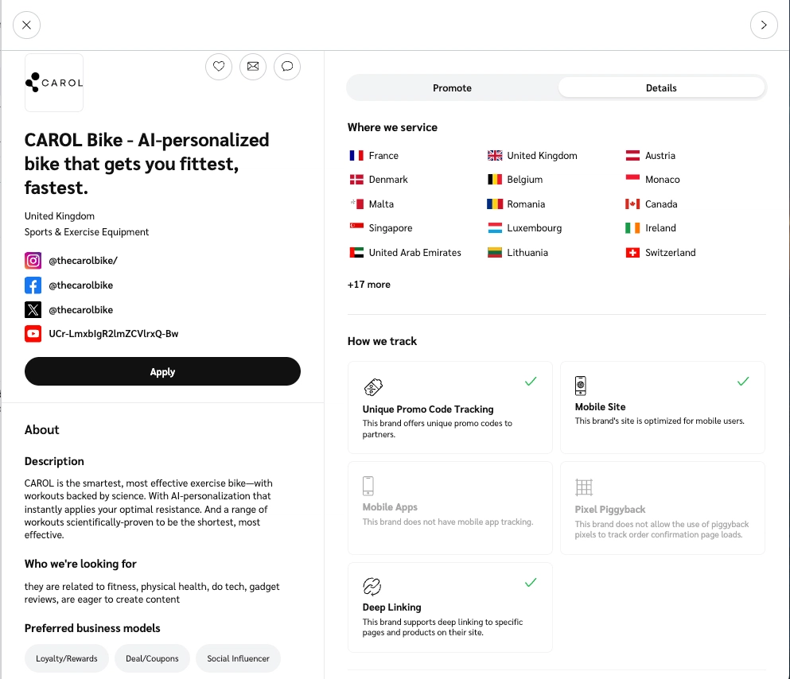Select the Deal/Coupons business model chip
The image size is (790, 679).
pos(152,658)
